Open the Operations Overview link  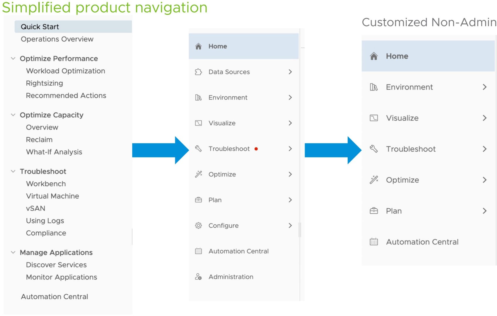(57, 39)
